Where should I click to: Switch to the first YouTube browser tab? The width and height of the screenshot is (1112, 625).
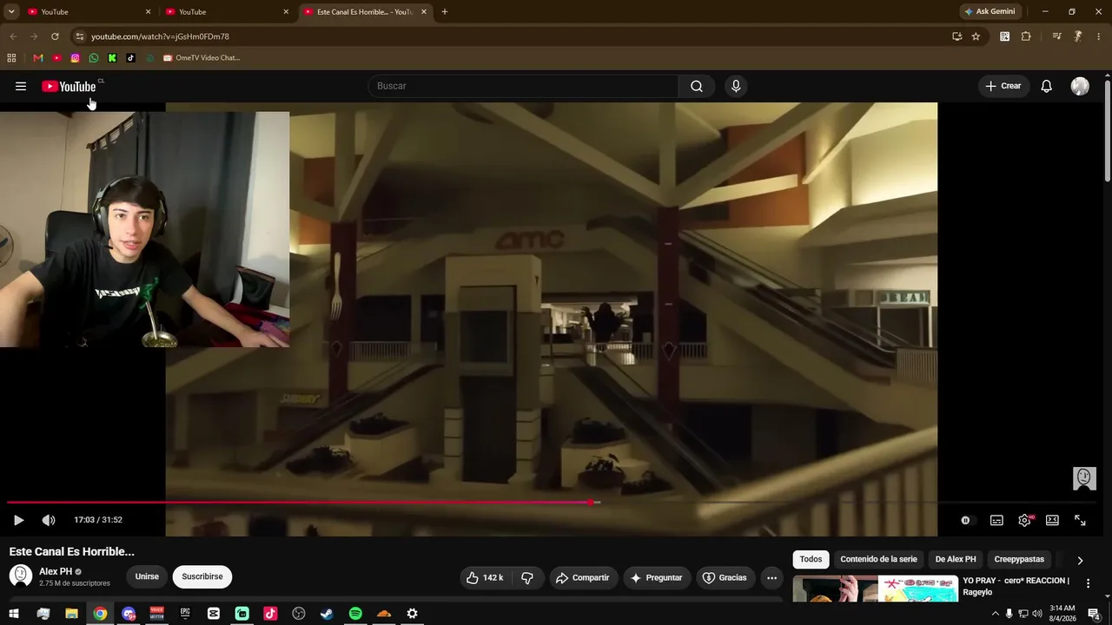click(x=89, y=12)
